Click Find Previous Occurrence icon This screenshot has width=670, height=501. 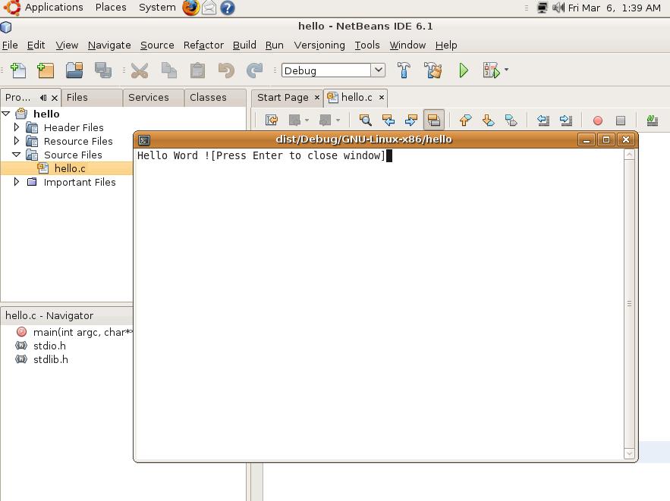point(388,121)
